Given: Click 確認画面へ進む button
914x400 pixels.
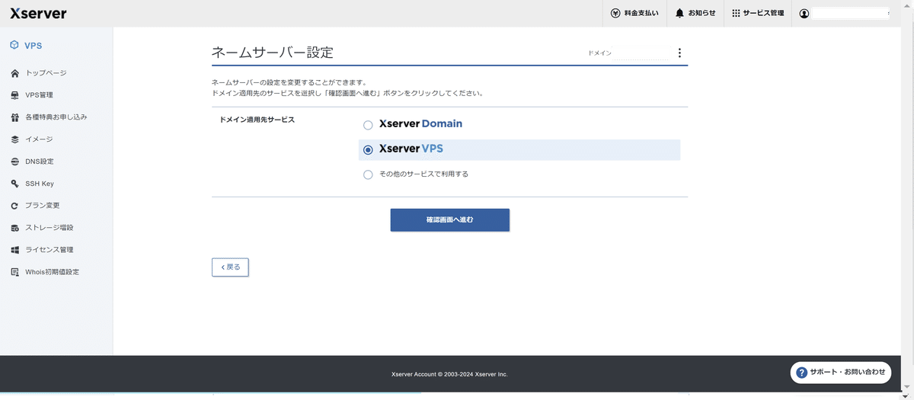Looking at the screenshot, I should [450, 219].
